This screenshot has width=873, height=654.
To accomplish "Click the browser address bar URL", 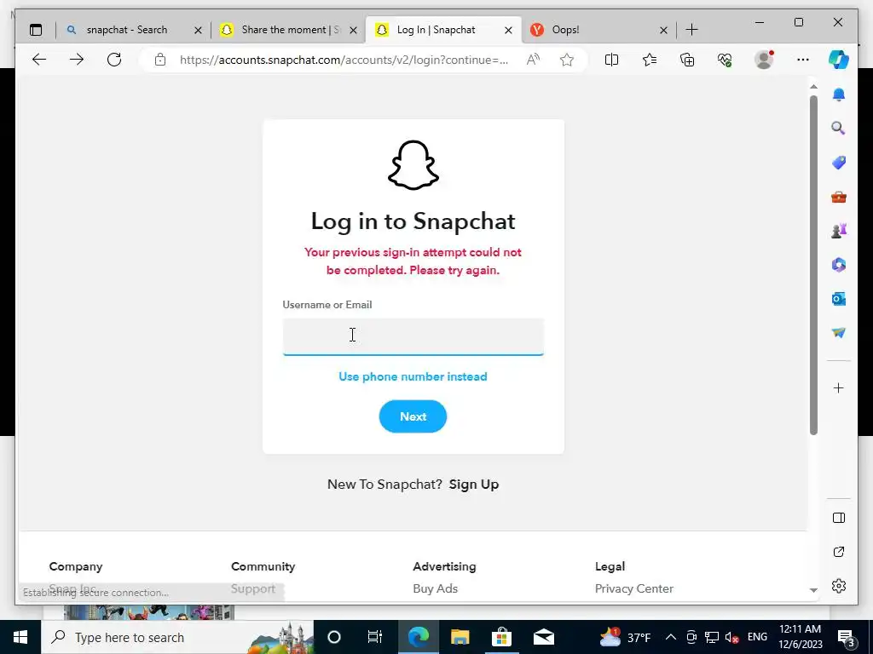I will [344, 60].
